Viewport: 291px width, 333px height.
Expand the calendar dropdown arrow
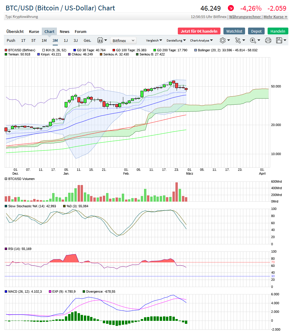tap(106, 40)
